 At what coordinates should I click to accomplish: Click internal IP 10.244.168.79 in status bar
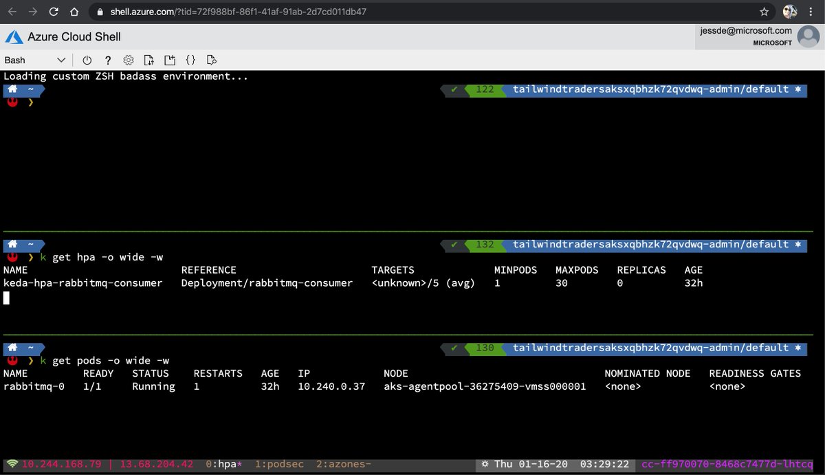(x=62, y=465)
